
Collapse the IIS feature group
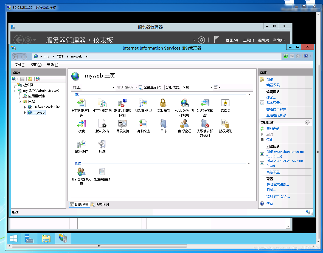(x=249, y=95)
